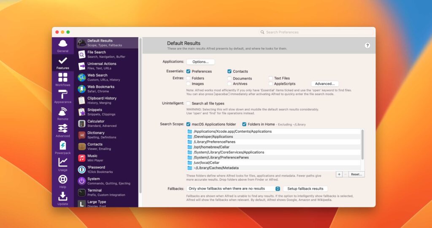
Task: Toggle Search all file types checkbox
Action: tap(188, 103)
